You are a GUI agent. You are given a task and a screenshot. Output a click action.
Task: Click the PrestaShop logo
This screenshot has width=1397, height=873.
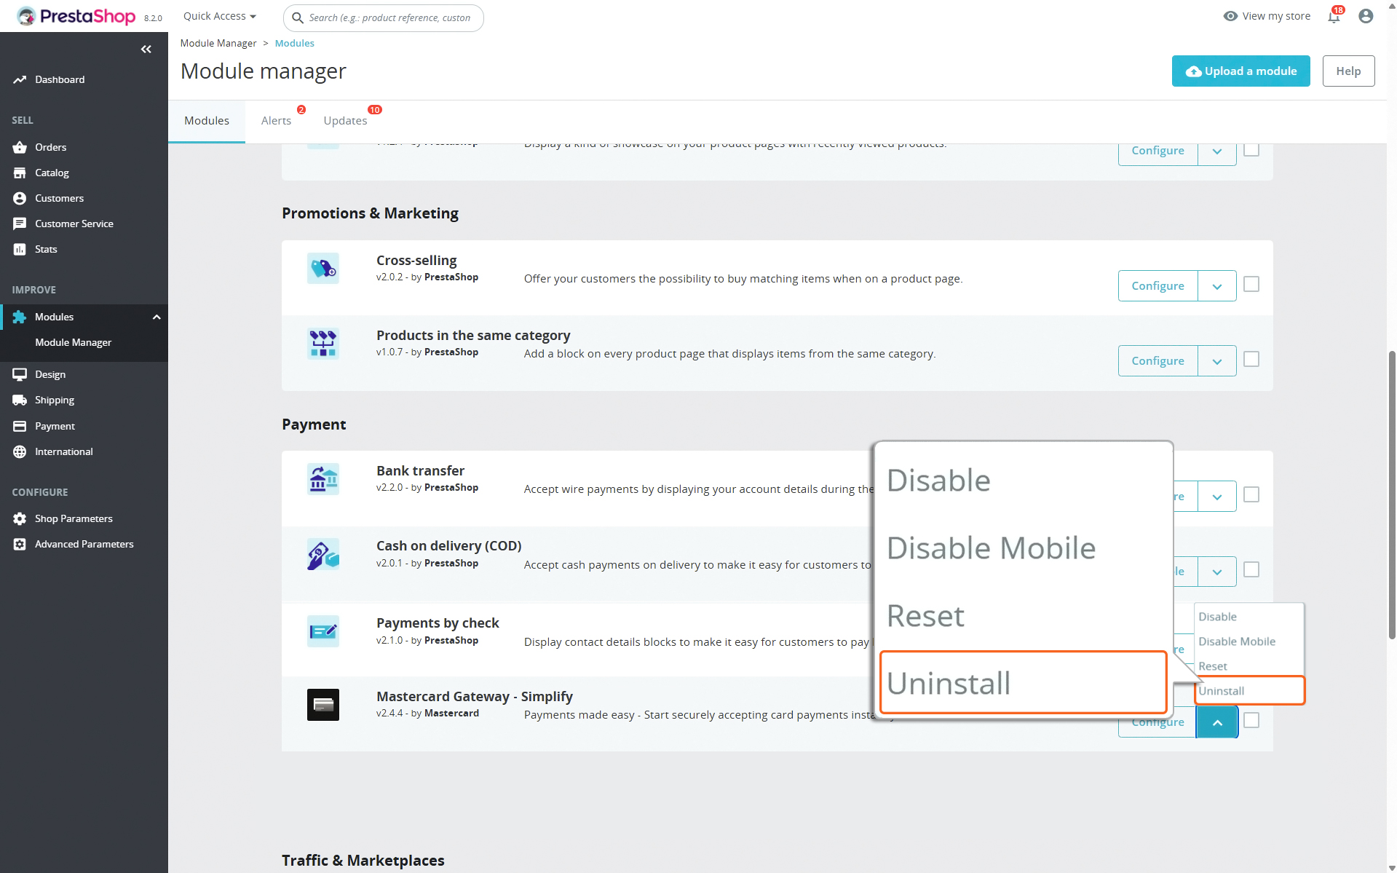point(76,16)
